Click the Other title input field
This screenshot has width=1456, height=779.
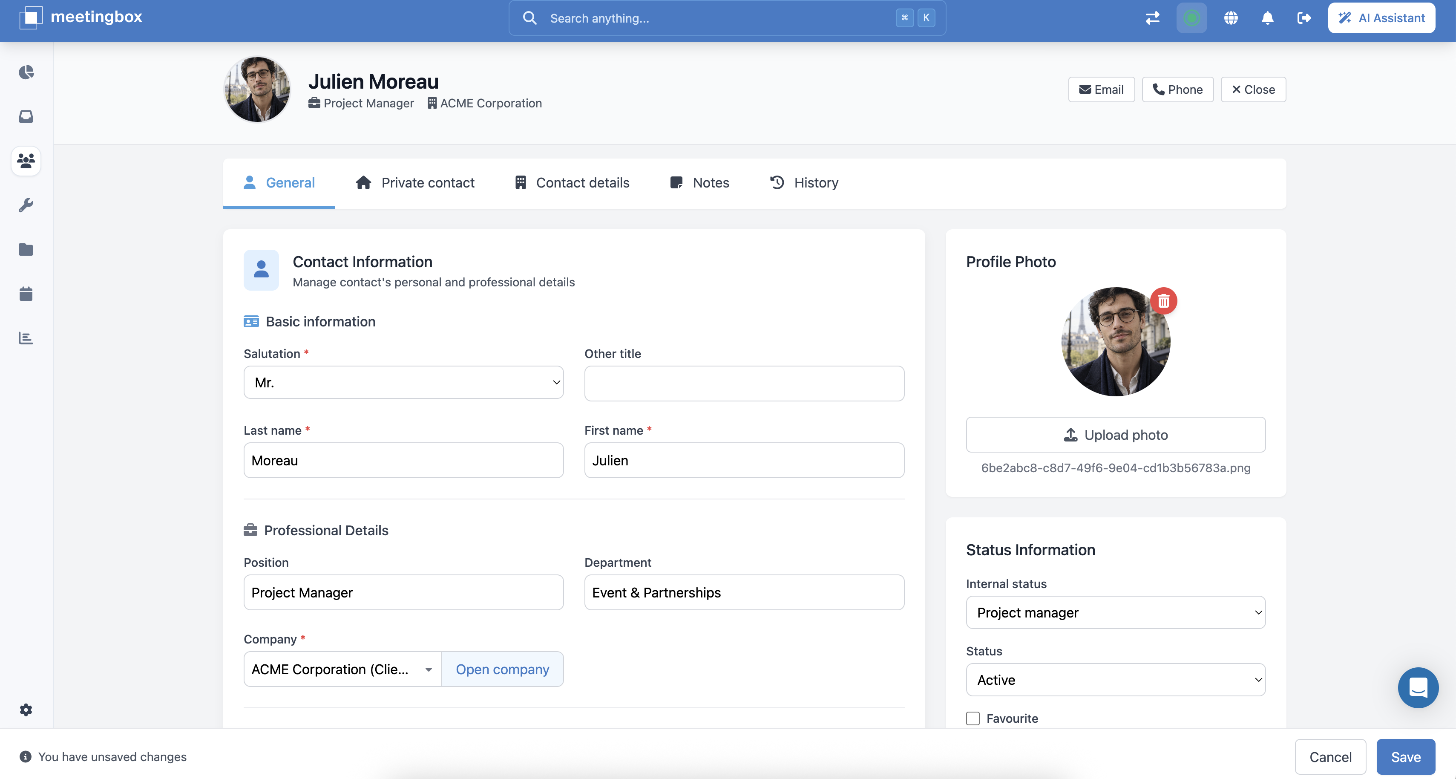(x=744, y=383)
